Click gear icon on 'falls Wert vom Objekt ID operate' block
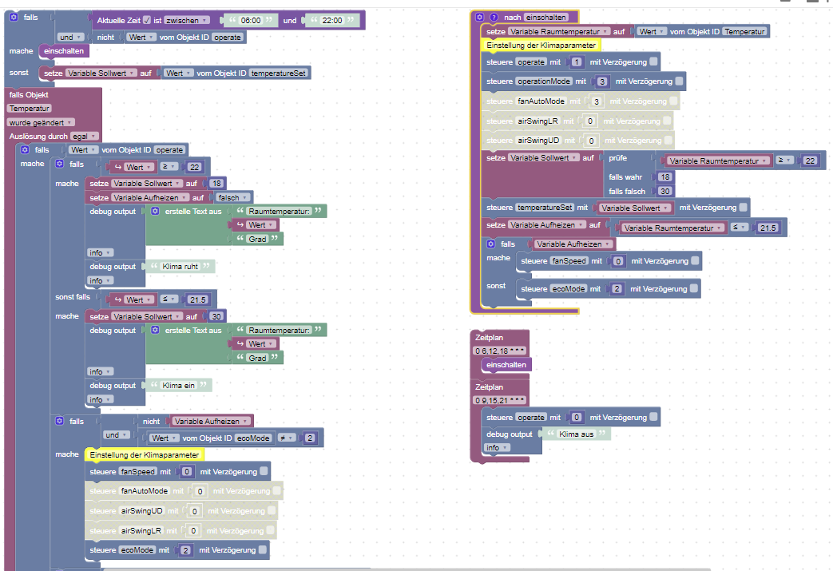This screenshot has width=833, height=571. pos(25,150)
